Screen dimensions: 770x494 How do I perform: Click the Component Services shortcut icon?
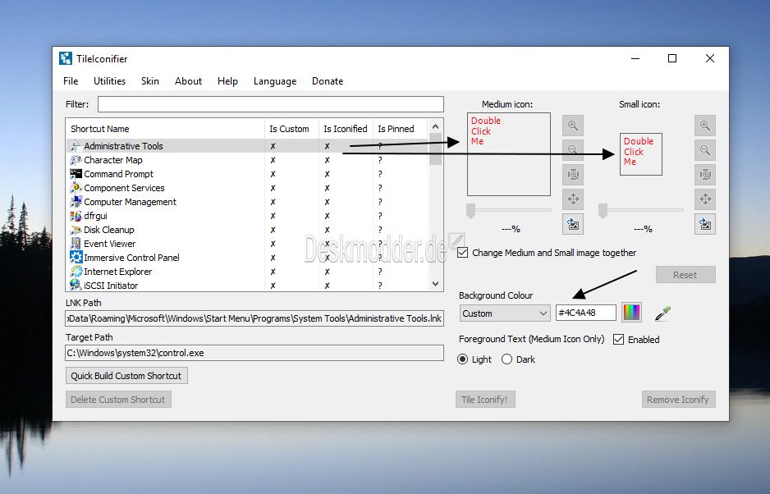[76, 188]
